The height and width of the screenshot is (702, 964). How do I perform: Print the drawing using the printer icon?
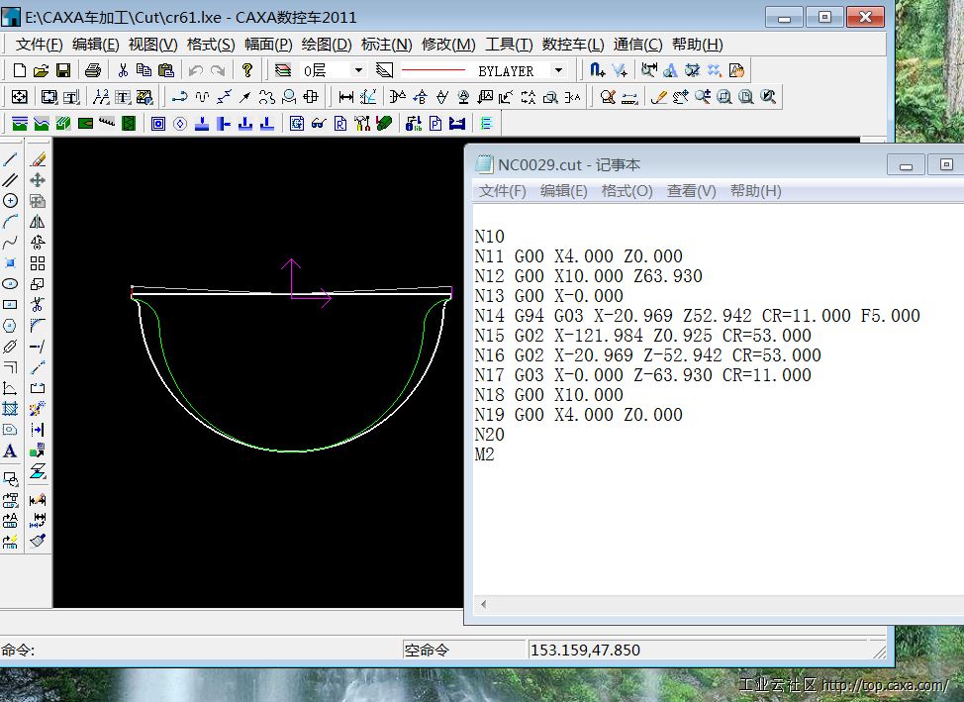[x=93, y=70]
